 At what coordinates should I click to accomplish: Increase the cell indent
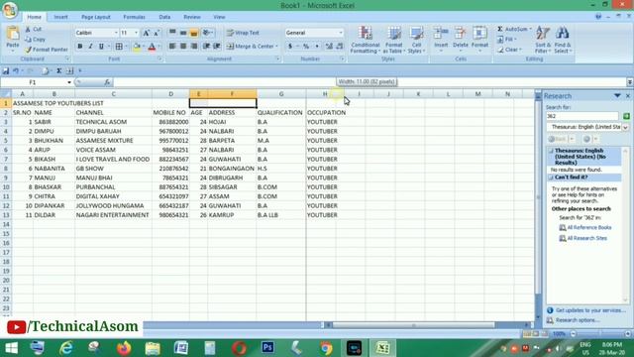(217, 47)
